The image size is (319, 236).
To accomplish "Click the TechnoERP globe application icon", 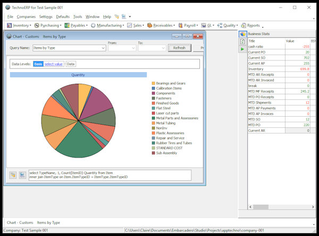I will click(8, 7).
